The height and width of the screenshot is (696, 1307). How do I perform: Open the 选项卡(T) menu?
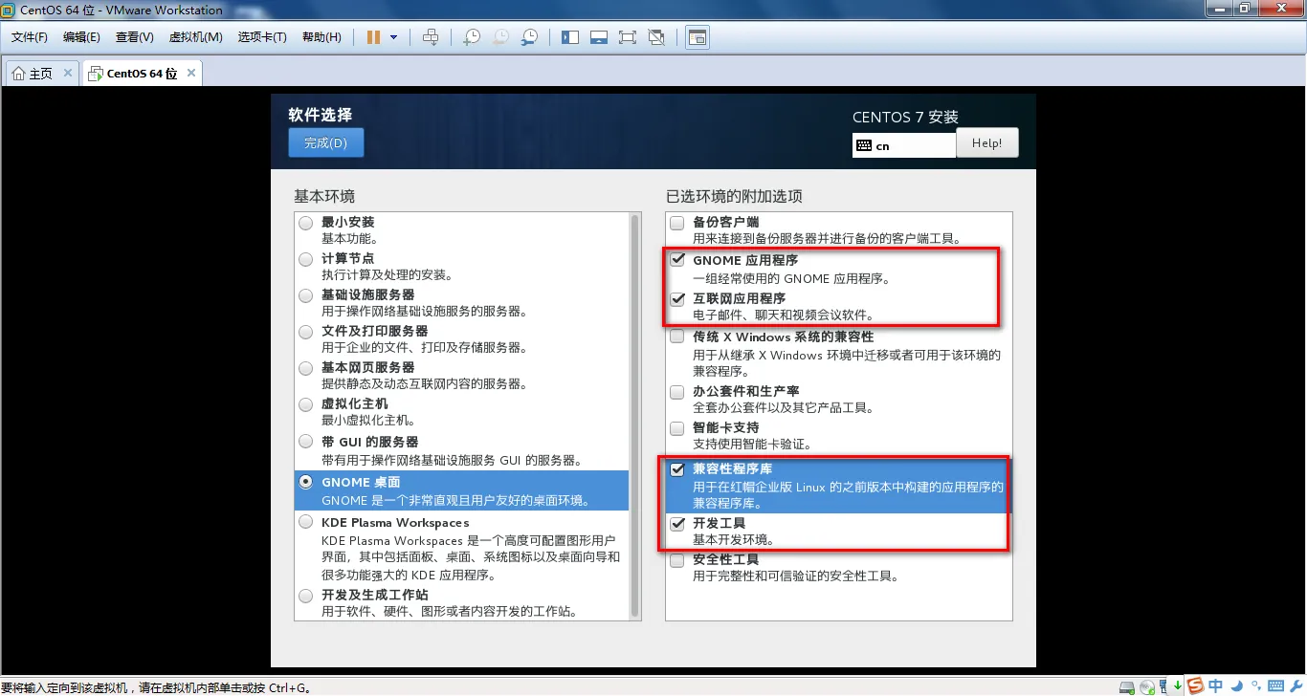point(262,37)
